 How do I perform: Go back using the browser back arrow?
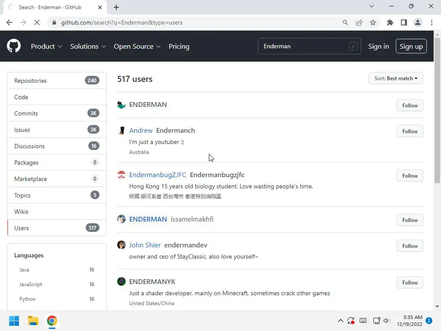(x=9, y=22)
